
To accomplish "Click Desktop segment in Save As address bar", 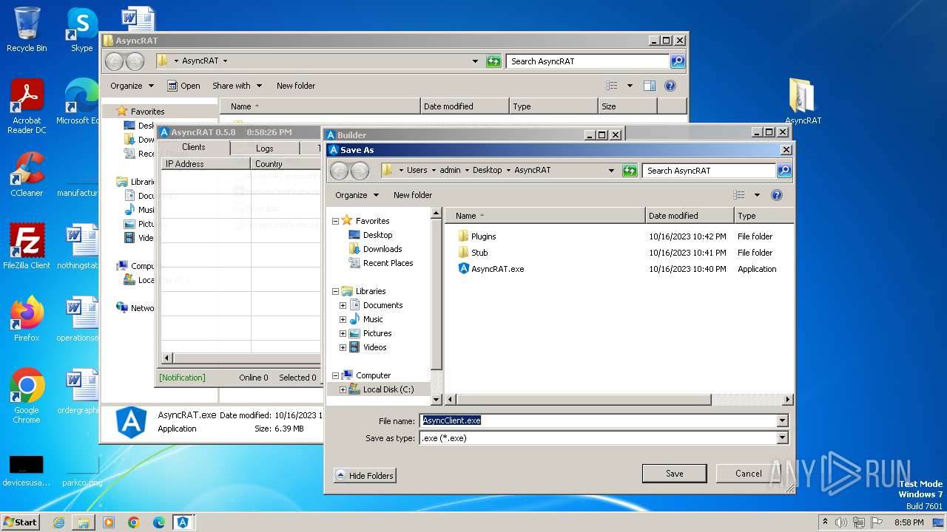I will [487, 170].
